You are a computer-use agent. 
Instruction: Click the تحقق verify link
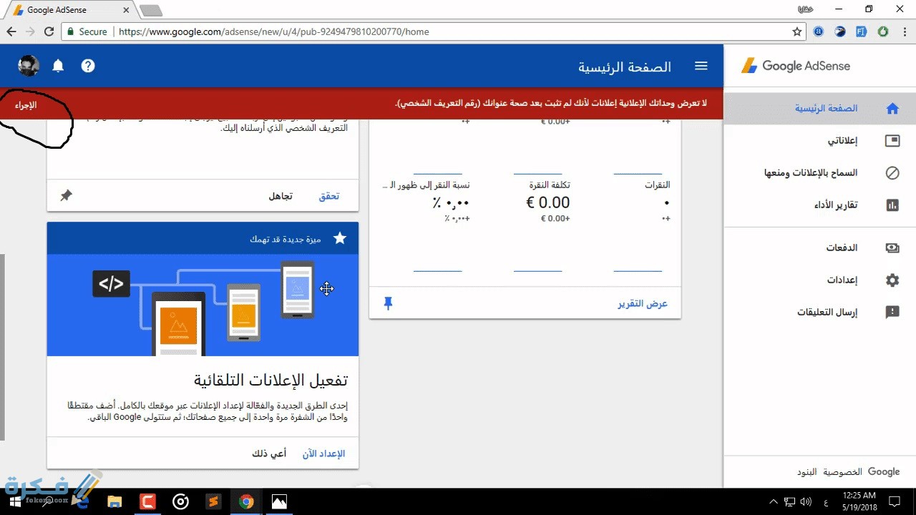(328, 196)
